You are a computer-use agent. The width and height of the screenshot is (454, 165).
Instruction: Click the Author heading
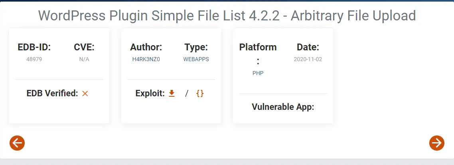tap(146, 47)
